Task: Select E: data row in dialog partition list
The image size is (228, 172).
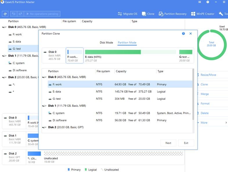Action: pos(120,92)
